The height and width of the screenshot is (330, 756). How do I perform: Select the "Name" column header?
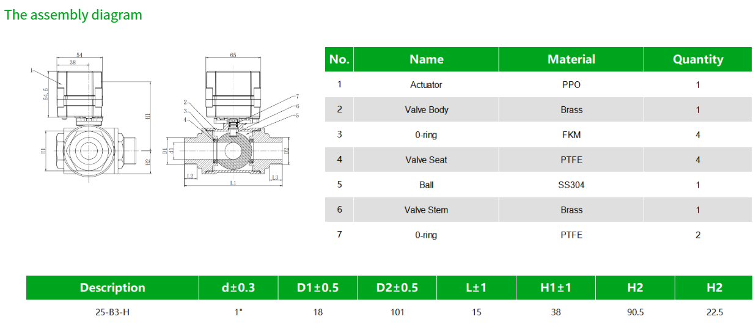click(x=426, y=59)
